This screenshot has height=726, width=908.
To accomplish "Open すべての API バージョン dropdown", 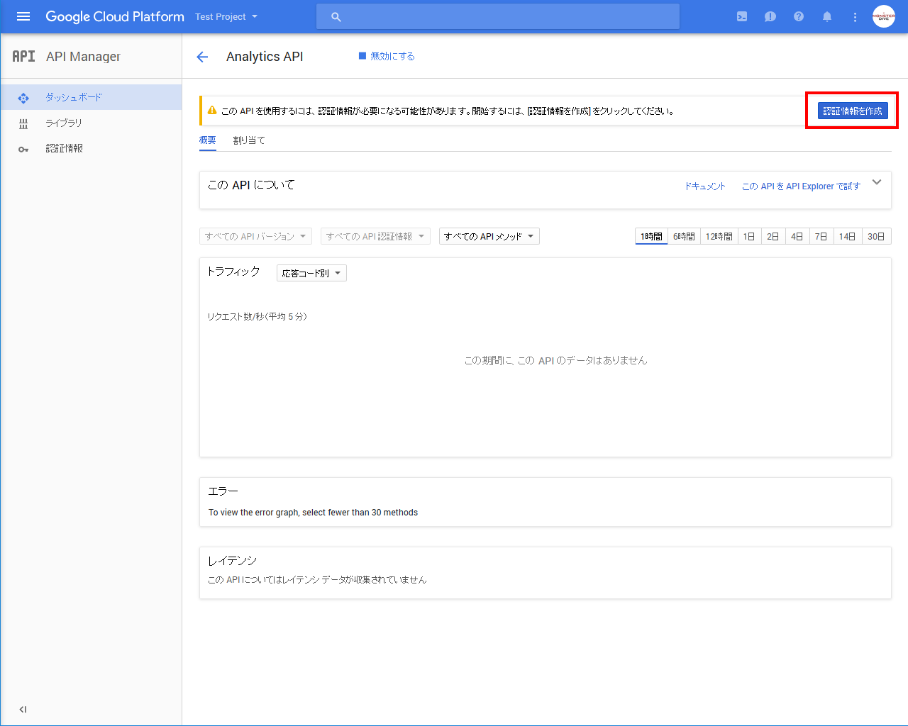I will (x=255, y=236).
